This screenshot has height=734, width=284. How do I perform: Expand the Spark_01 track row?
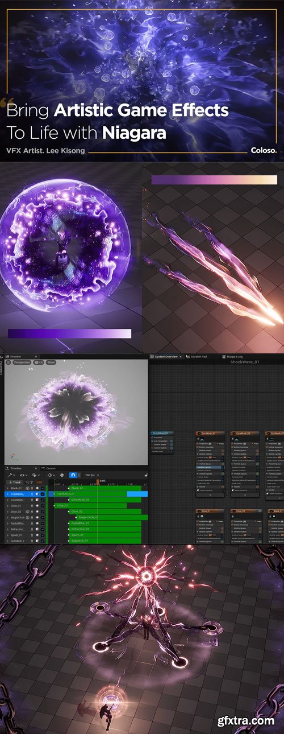[7, 535]
